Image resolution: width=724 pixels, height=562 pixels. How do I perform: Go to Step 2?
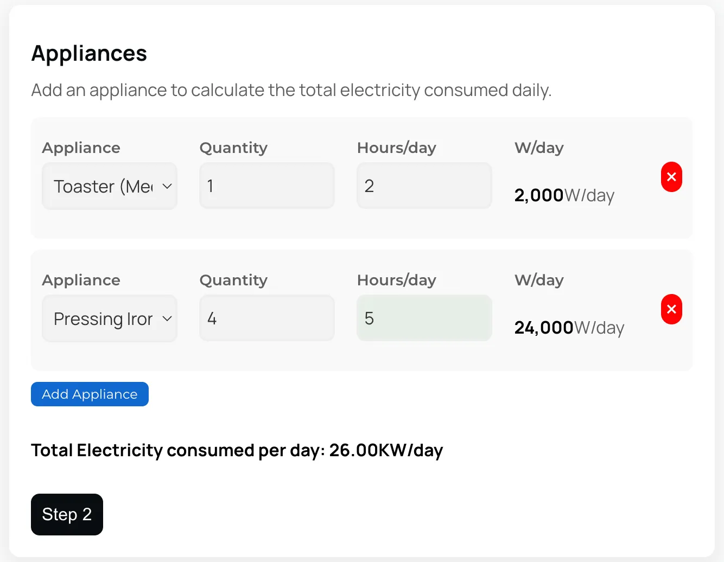[67, 514]
